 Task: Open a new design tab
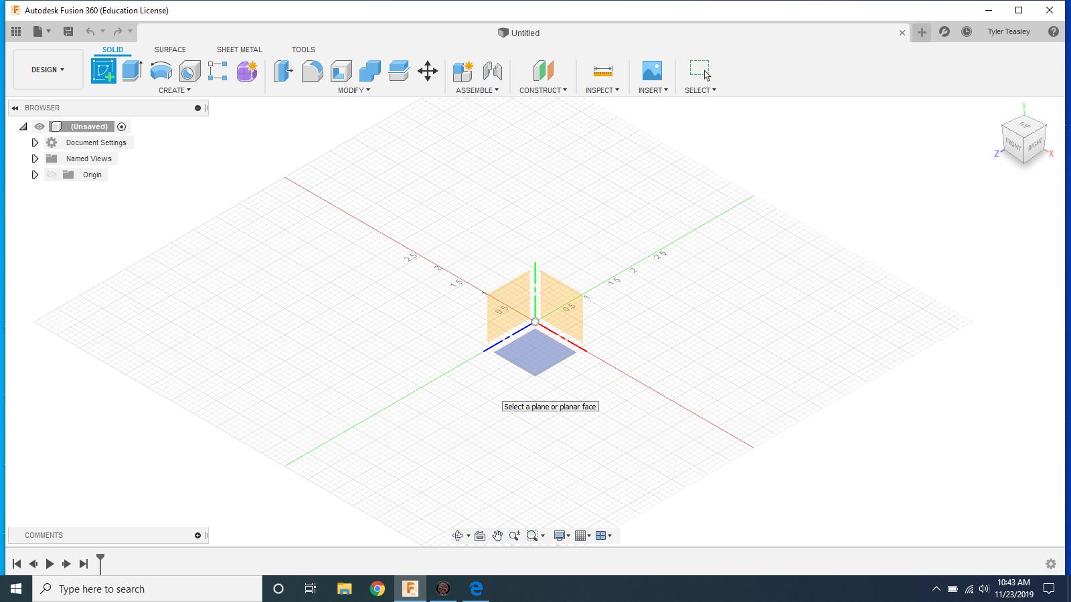(x=922, y=32)
